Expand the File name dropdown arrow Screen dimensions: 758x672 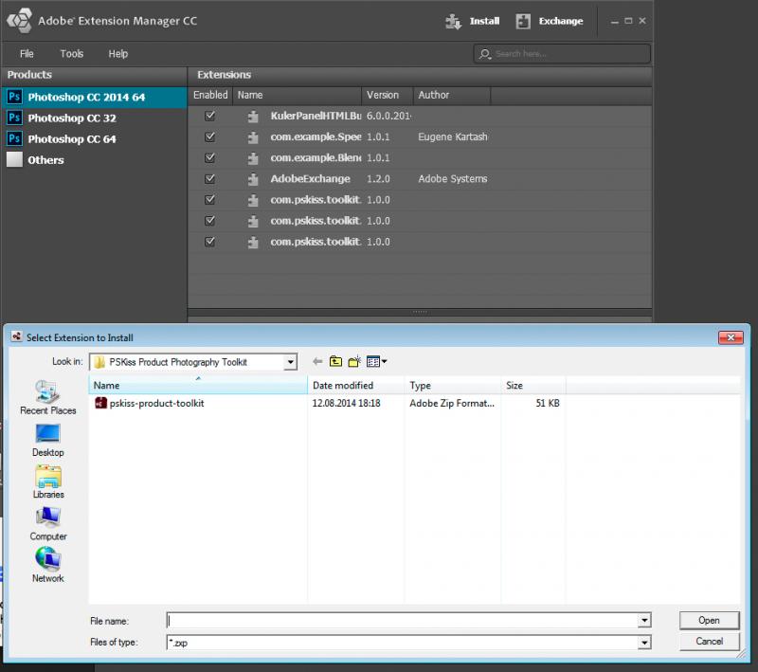tap(644, 620)
